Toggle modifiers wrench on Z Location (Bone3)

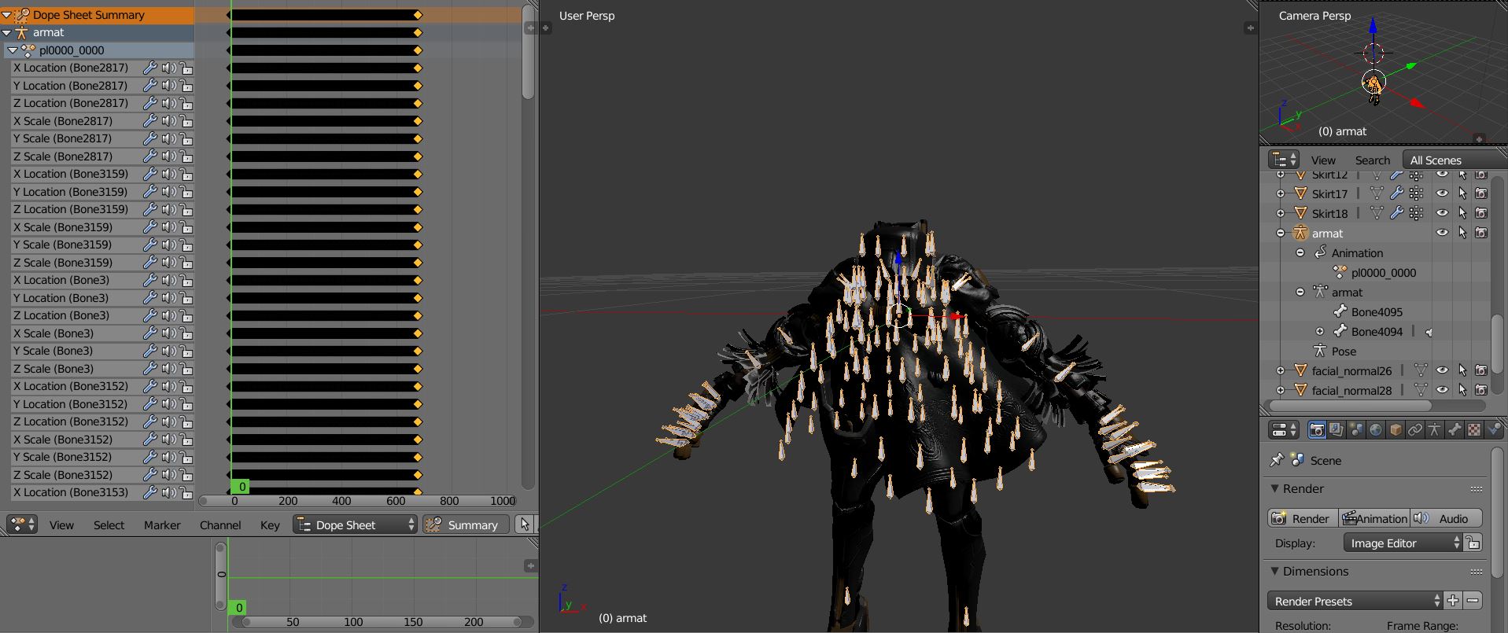(x=149, y=315)
